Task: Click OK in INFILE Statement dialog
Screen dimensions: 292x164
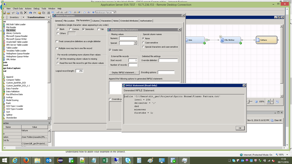Action: [x=240, y=128]
